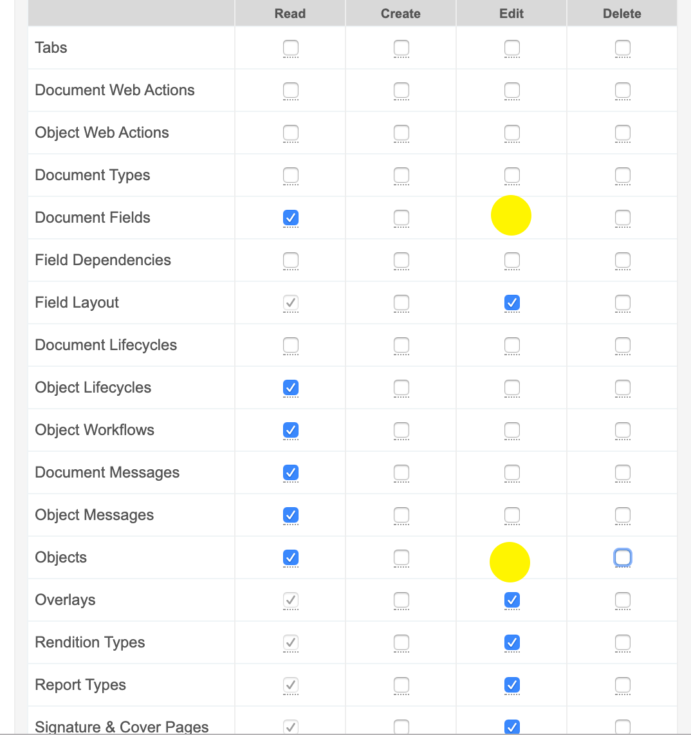This screenshot has width=691, height=735.
Task: Enable Delete for Rendition Types
Action: tap(623, 642)
